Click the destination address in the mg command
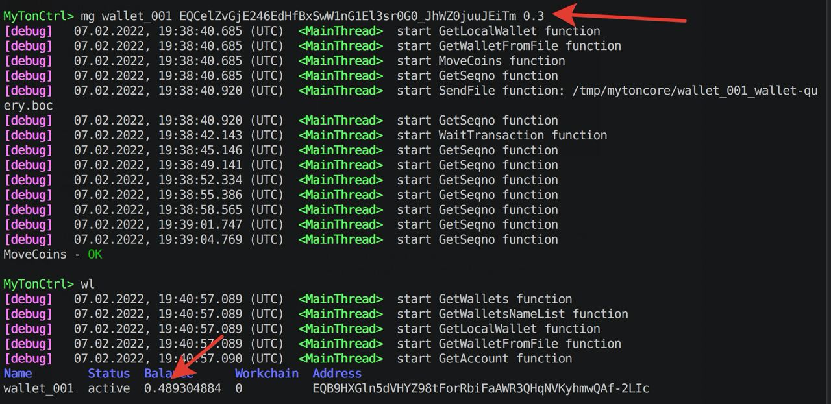Screen dimensions: 831x404 point(348,16)
